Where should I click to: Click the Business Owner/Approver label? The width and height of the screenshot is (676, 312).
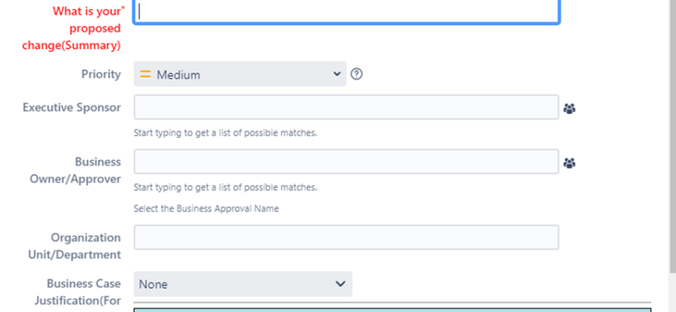pyautogui.click(x=76, y=170)
